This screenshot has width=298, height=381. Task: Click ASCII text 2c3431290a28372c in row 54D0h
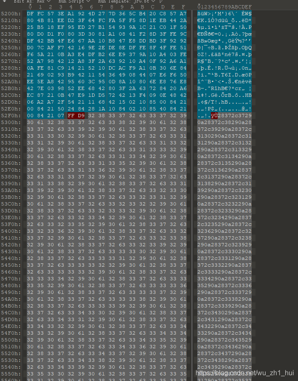coord(224,320)
